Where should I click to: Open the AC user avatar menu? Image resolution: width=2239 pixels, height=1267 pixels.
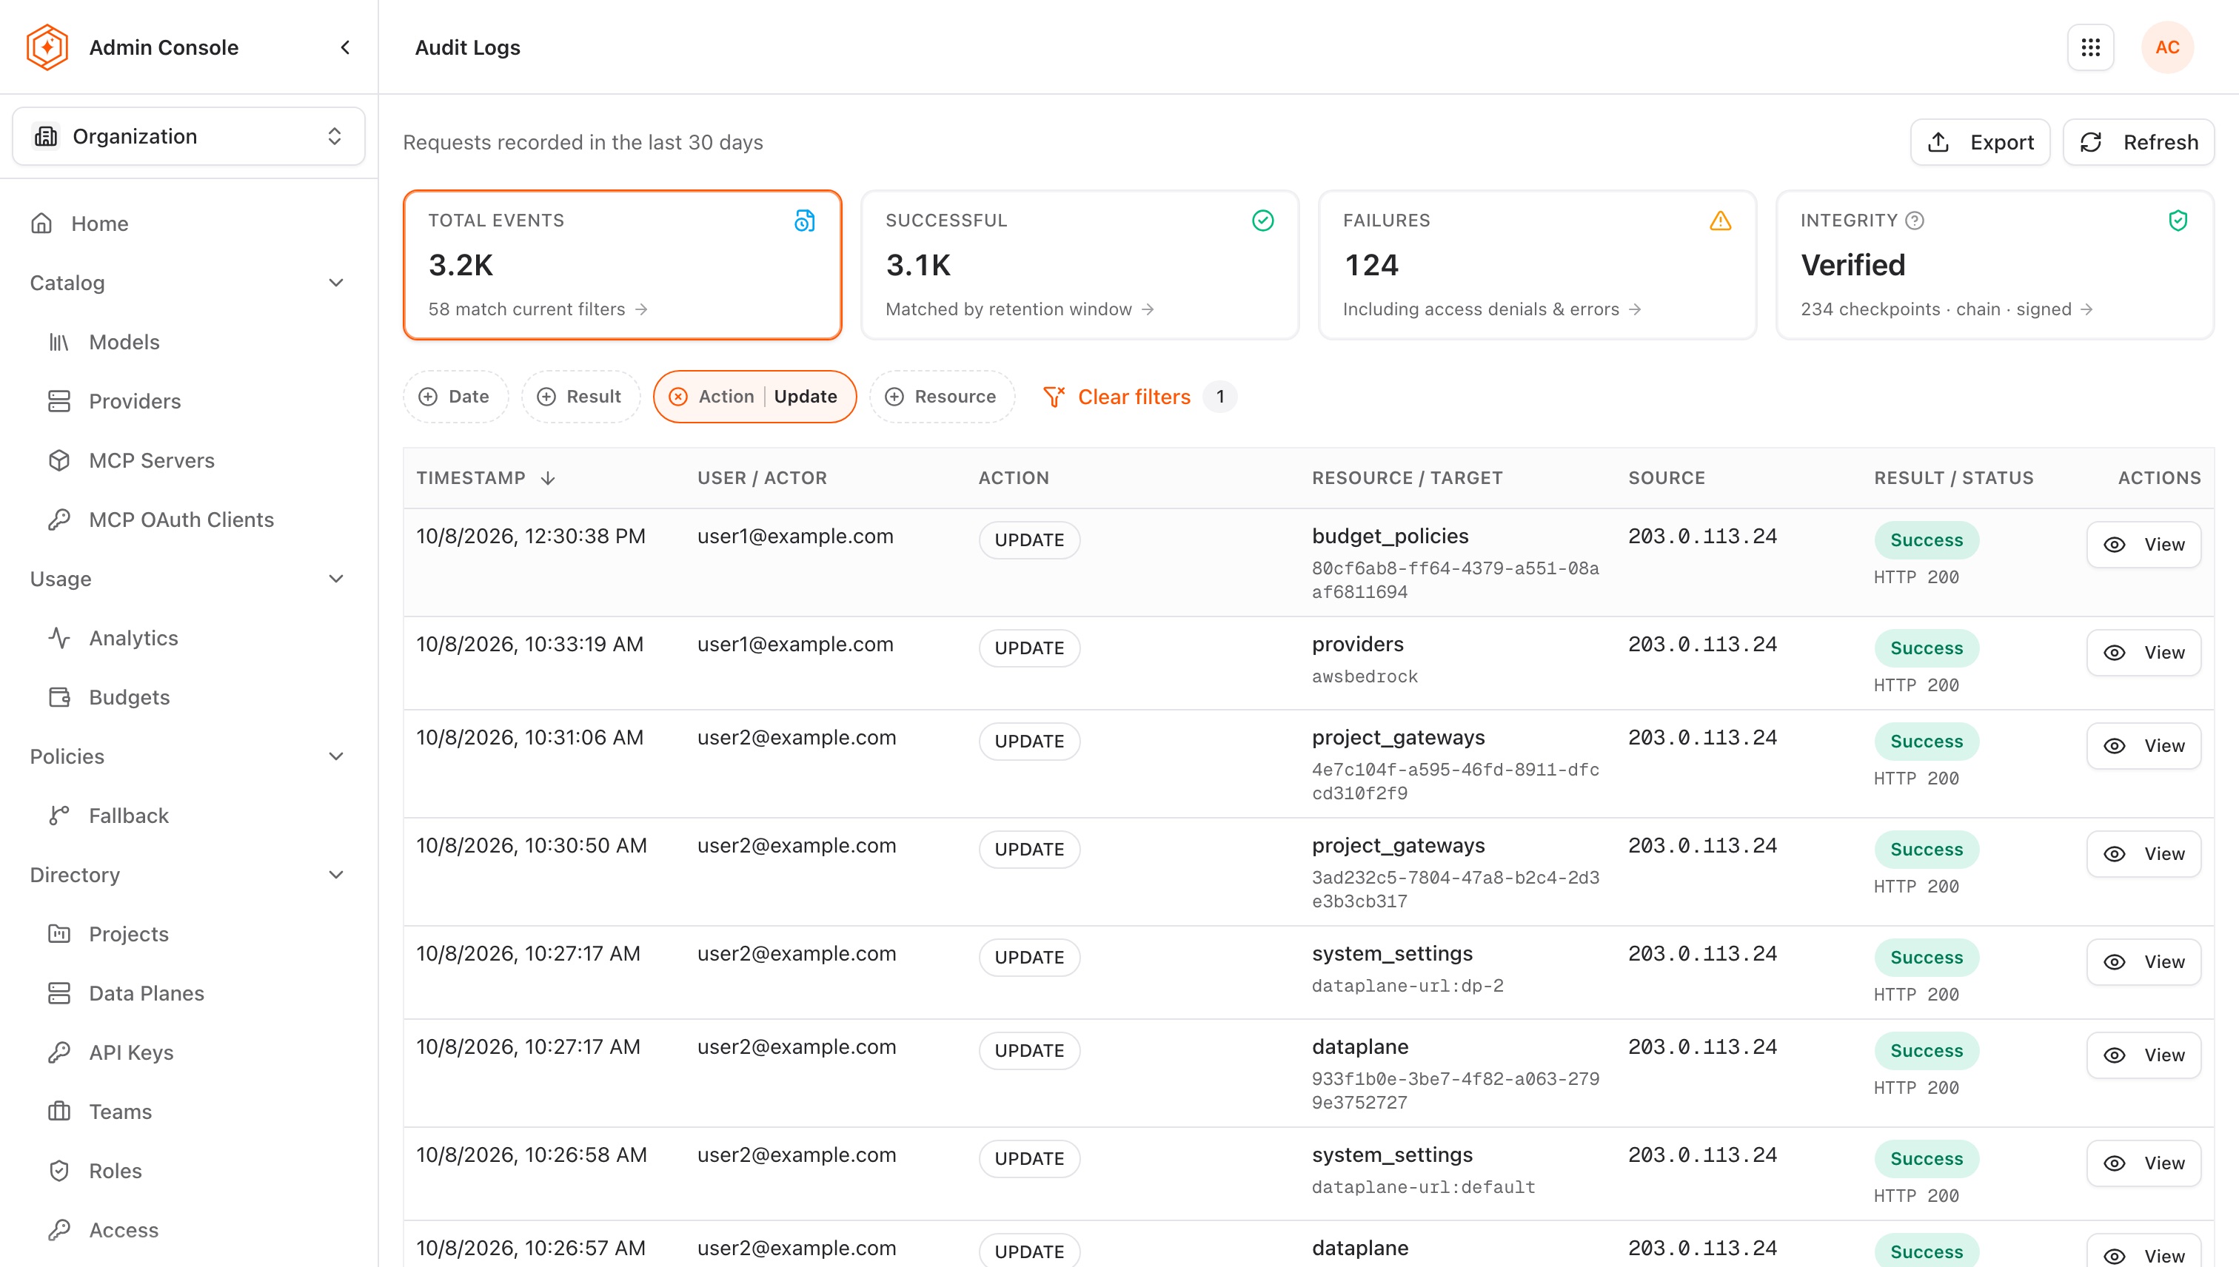[x=2166, y=47]
